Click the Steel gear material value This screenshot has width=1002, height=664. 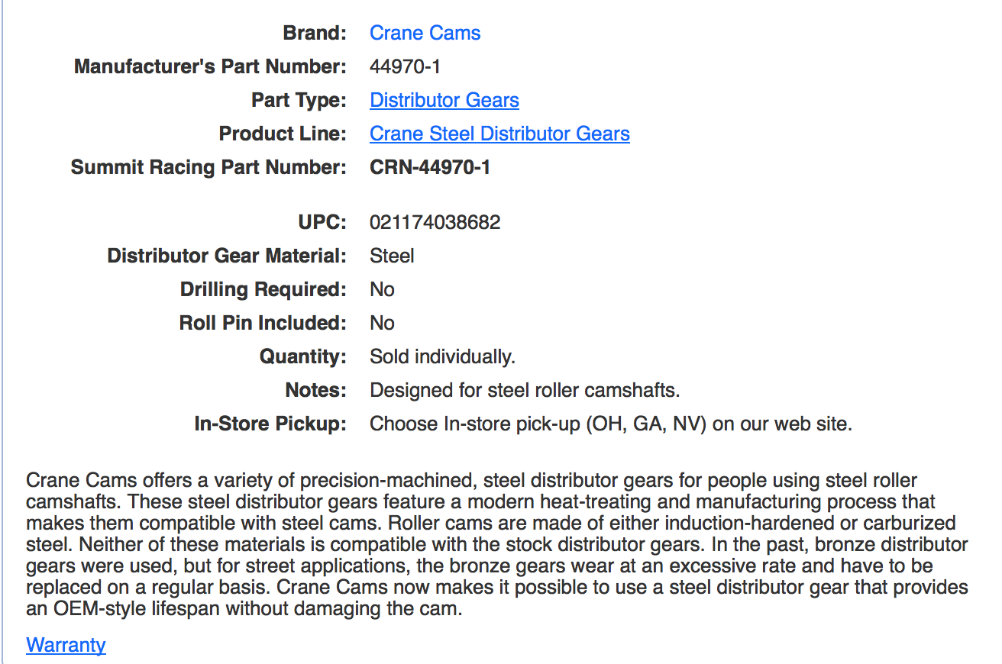pyautogui.click(x=392, y=256)
